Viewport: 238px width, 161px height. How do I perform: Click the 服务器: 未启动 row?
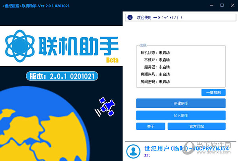coord(157,67)
